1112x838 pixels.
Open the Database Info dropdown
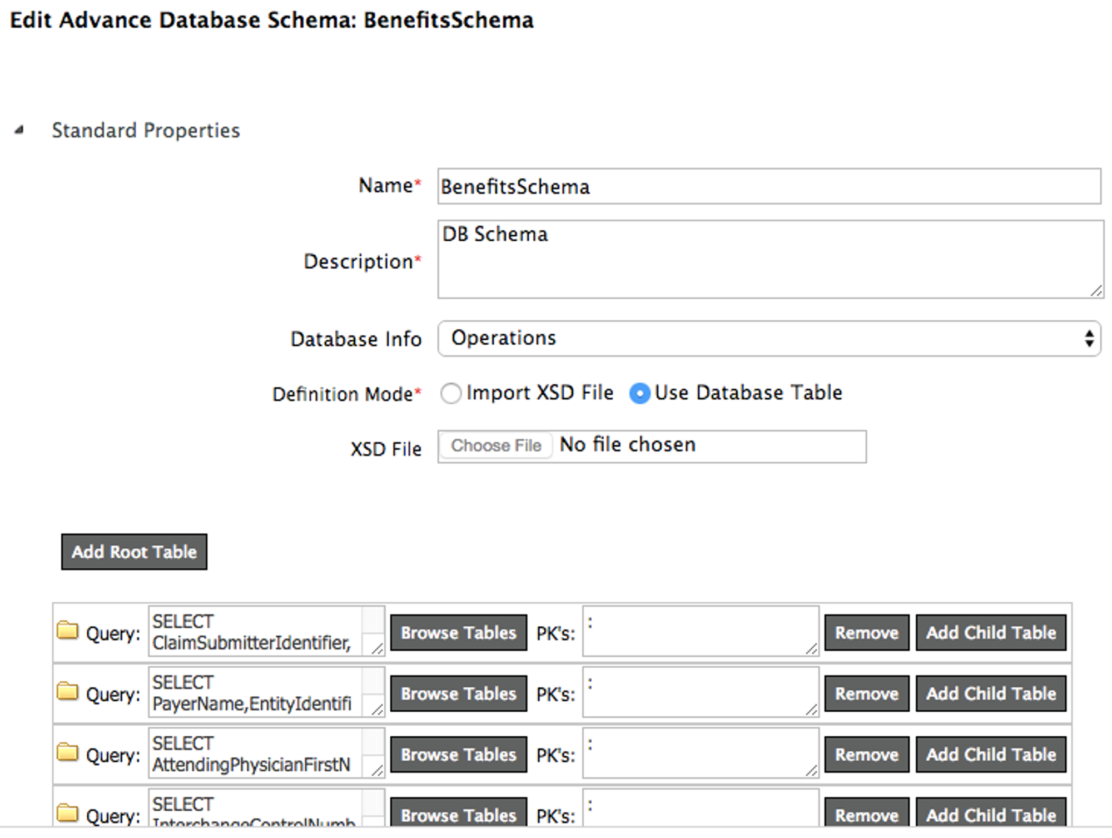click(x=769, y=338)
